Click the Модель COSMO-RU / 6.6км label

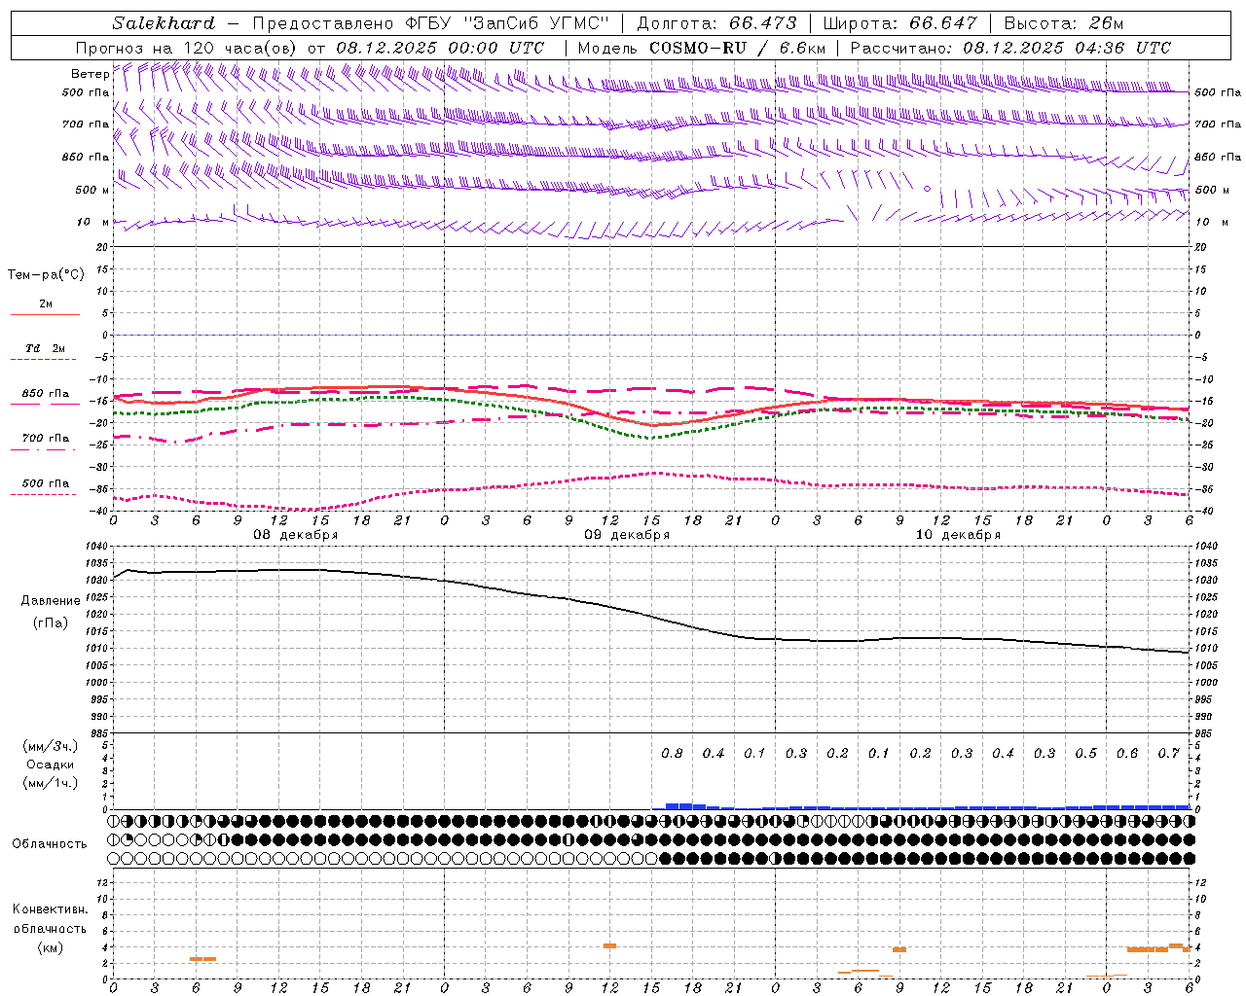[702, 48]
